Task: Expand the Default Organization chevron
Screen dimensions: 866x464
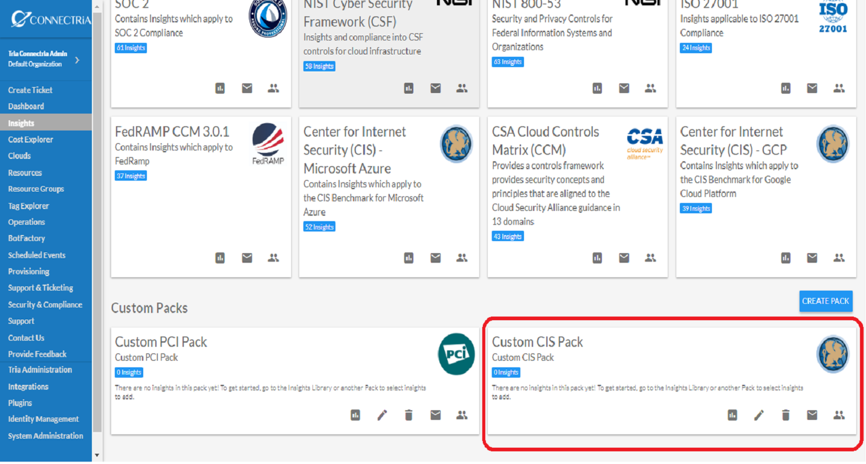Action: [x=77, y=60]
